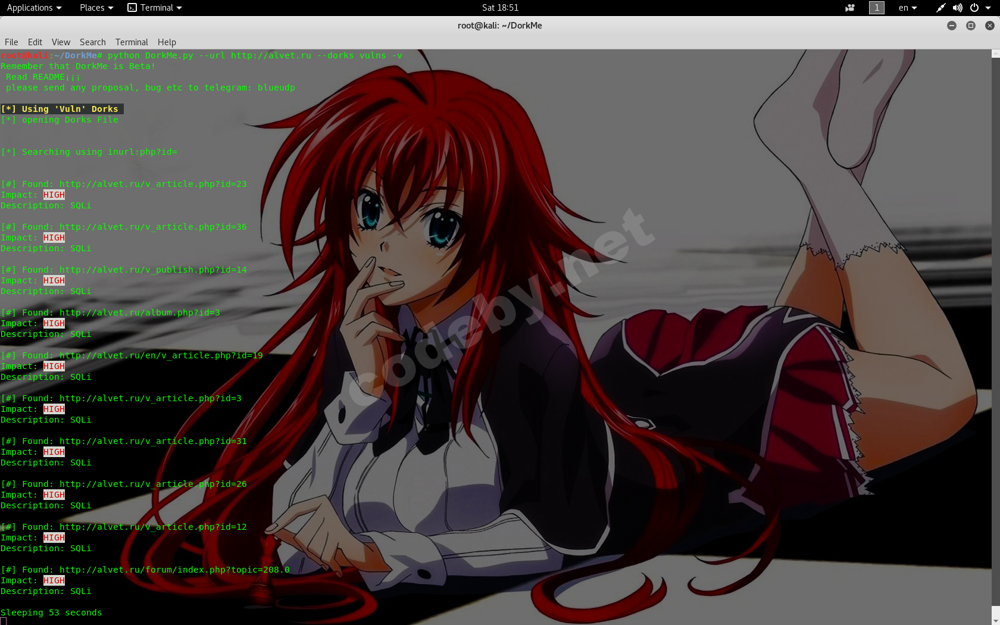Image resolution: width=1000 pixels, height=625 pixels.
Task: Open the Search menu
Action: point(93,42)
